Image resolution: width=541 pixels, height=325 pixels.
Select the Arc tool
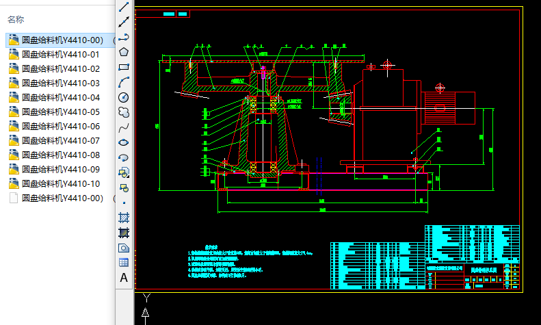point(124,82)
